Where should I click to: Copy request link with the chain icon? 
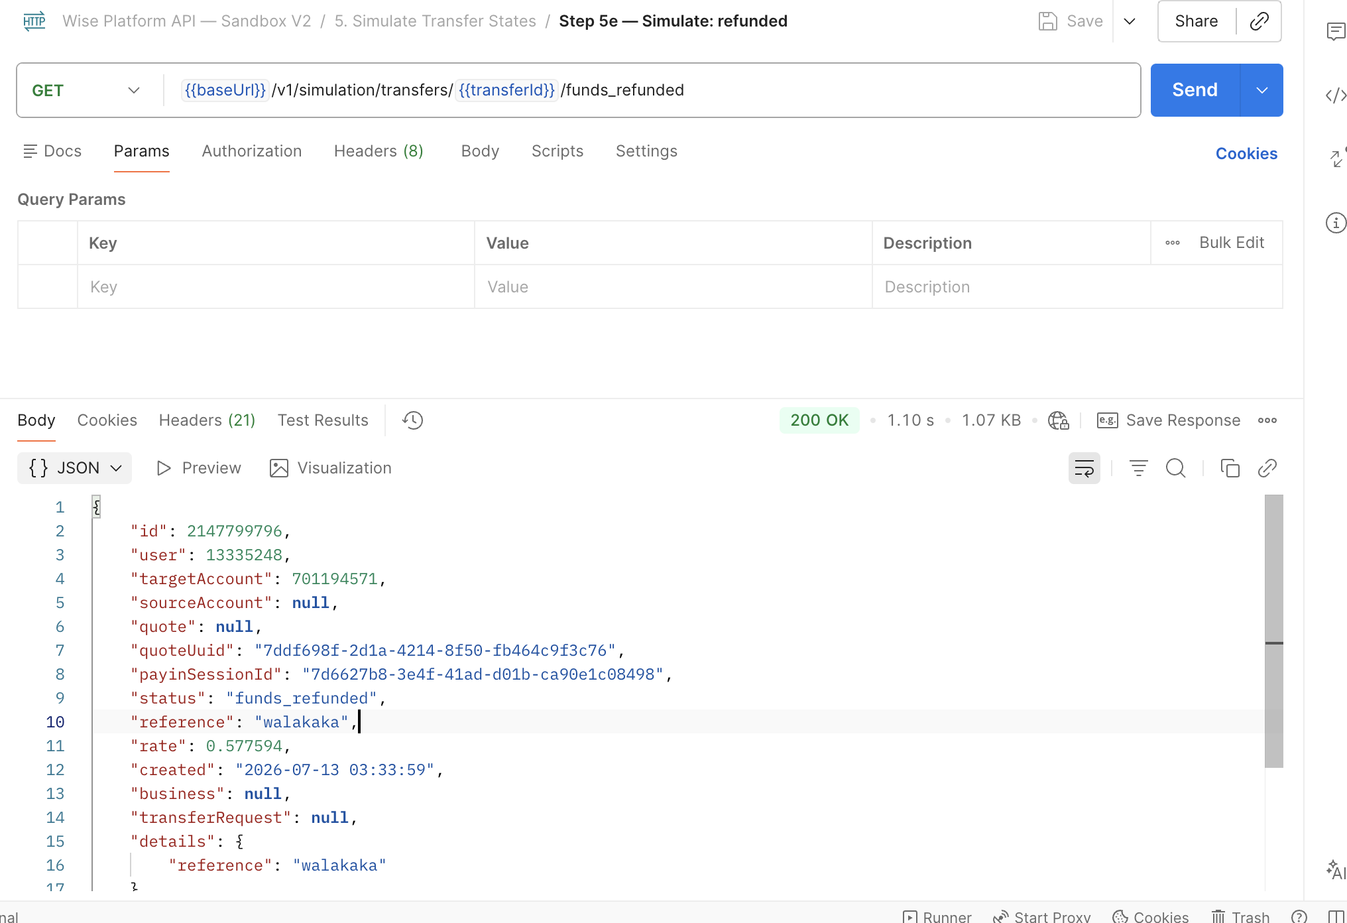[x=1259, y=21]
